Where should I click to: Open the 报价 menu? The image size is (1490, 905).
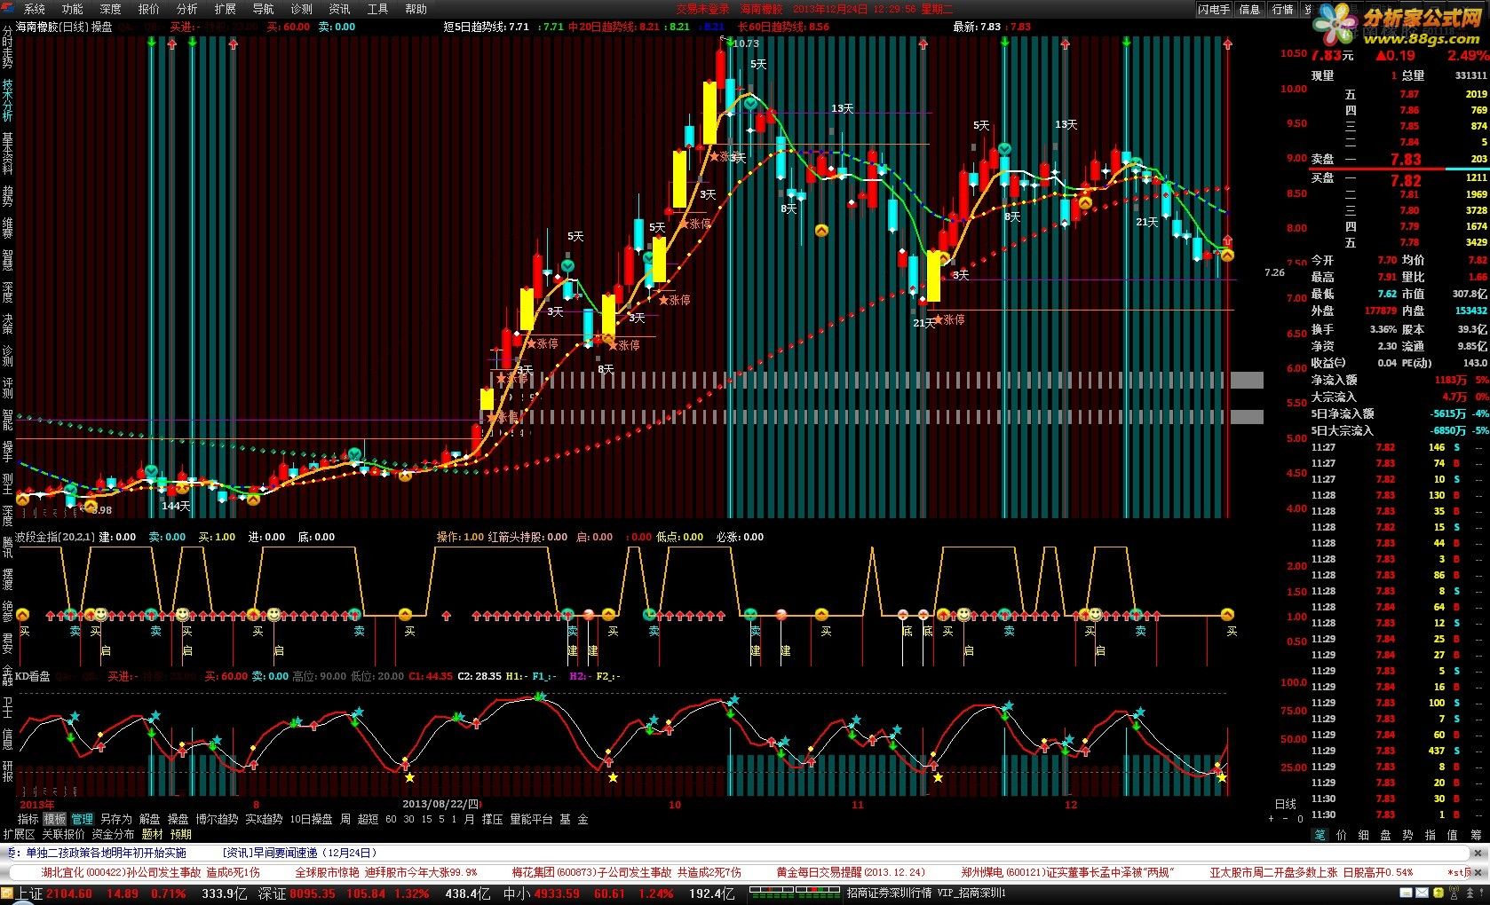point(148,9)
